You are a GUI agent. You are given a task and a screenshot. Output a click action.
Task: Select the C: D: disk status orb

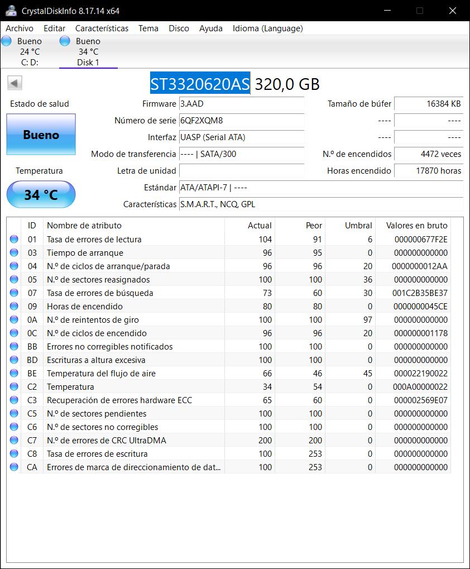pyautogui.click(x=6, y=41)
